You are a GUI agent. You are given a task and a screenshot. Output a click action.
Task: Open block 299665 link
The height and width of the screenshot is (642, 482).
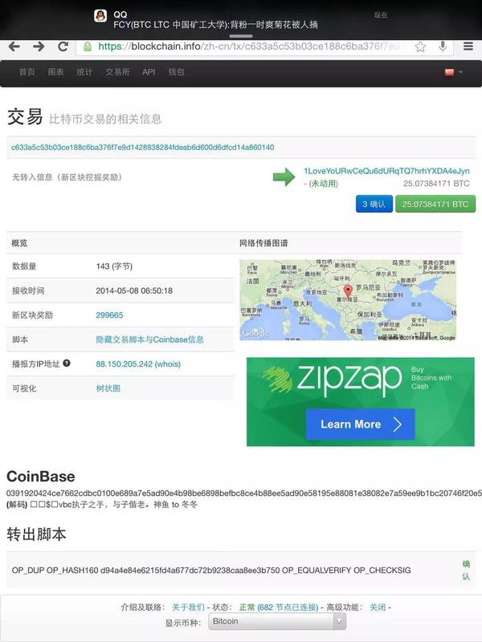(109, 315)
